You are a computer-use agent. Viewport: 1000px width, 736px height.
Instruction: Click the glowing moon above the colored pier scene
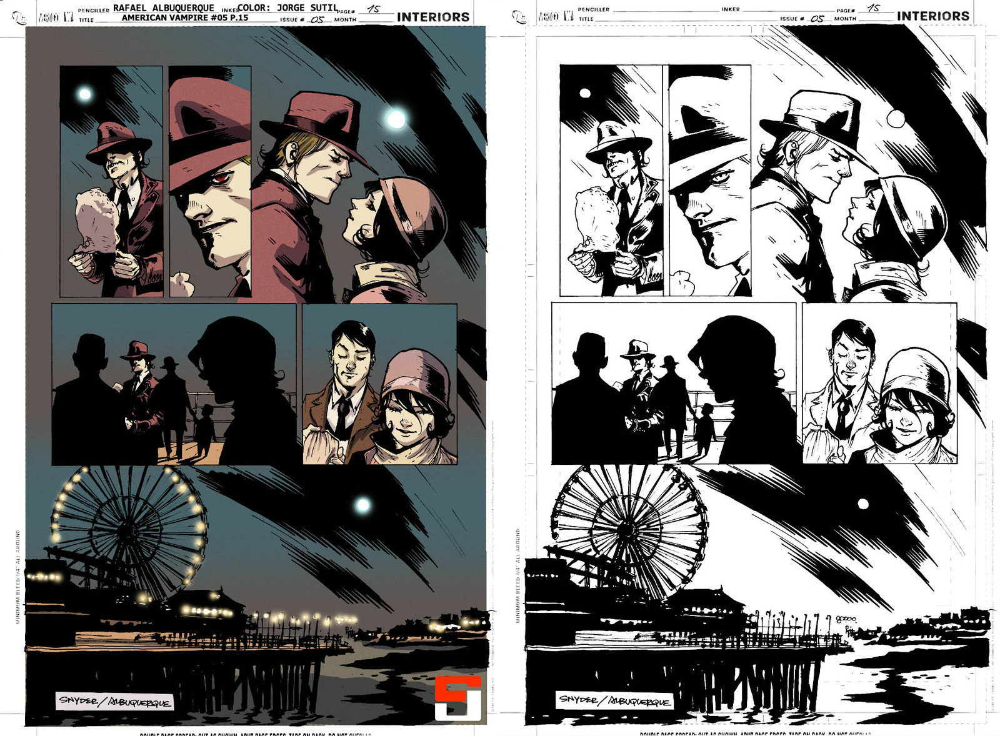(362, 505)
